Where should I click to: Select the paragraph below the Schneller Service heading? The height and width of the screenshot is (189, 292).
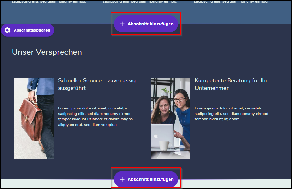pos(95,116)
